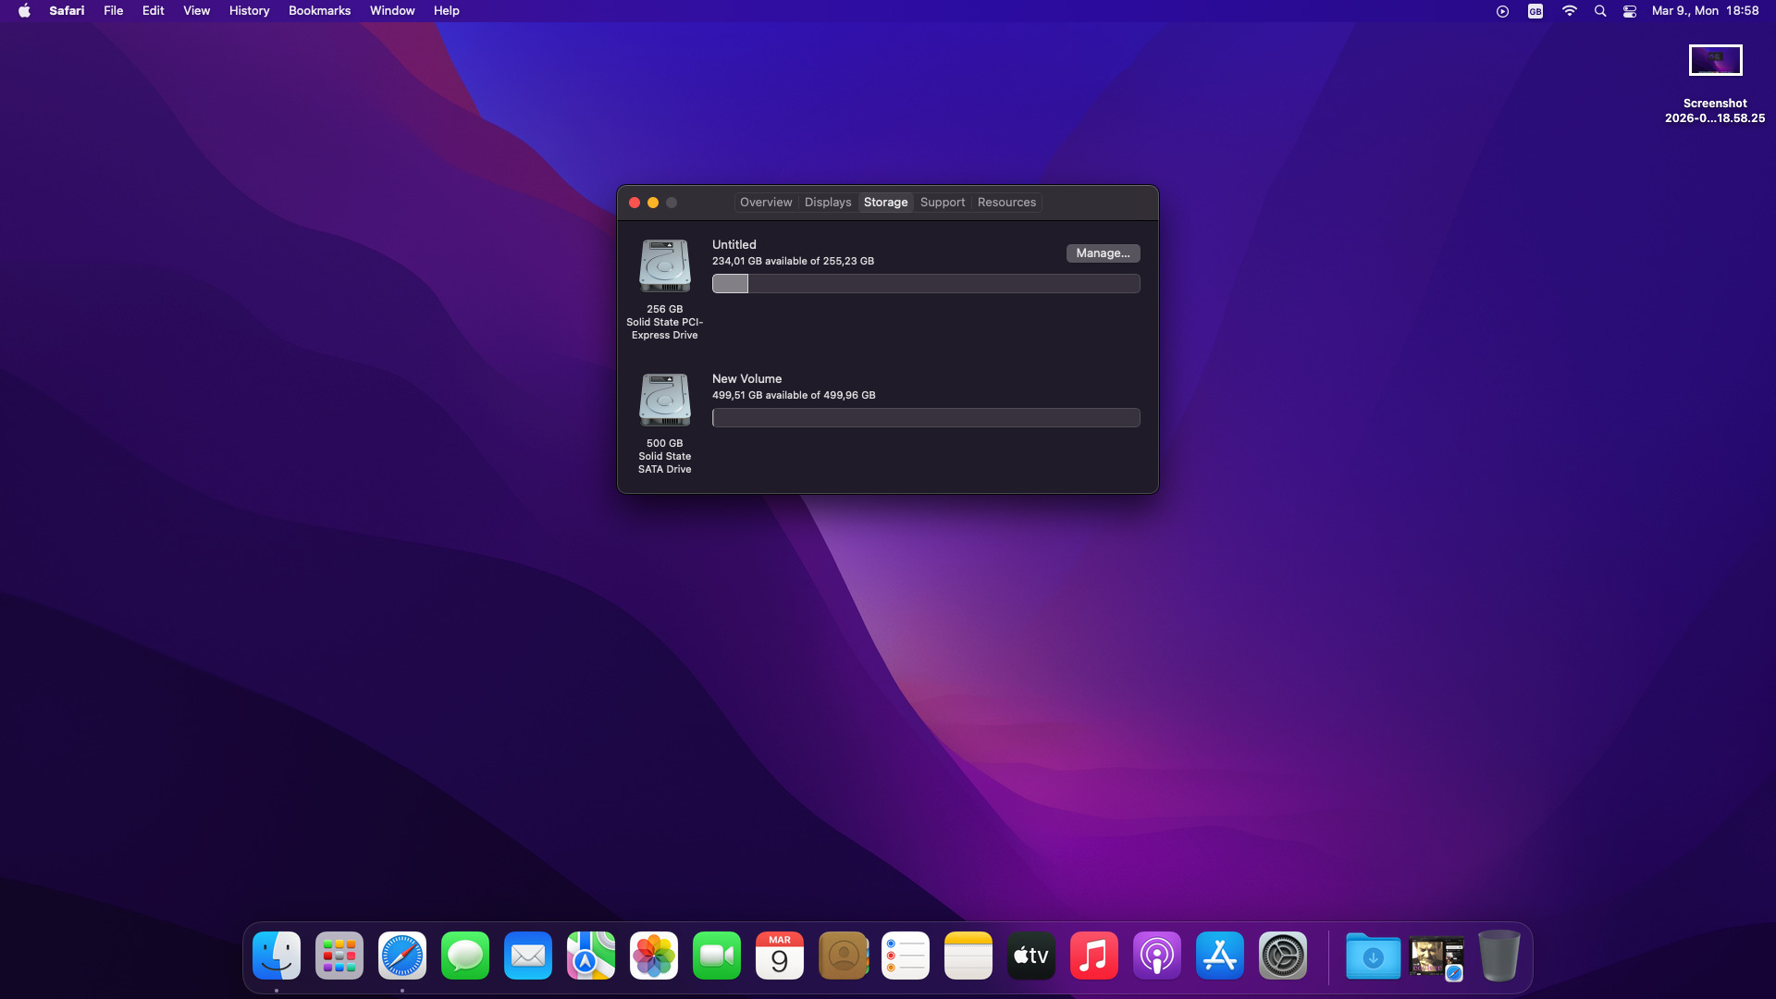1776x999 pixels.
Task: Launch the Music app
Action: coord(1093,956)
